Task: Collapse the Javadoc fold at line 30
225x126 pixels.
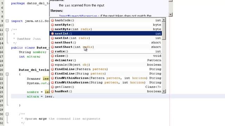Action: (x=7, y=114)
